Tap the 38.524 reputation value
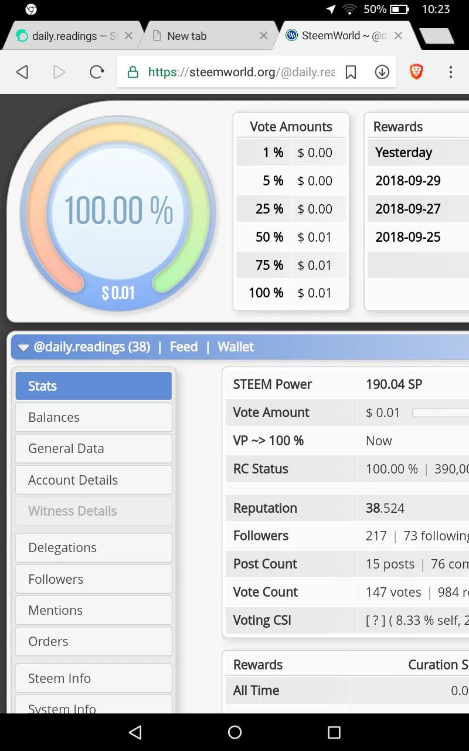 click(385, 508)
